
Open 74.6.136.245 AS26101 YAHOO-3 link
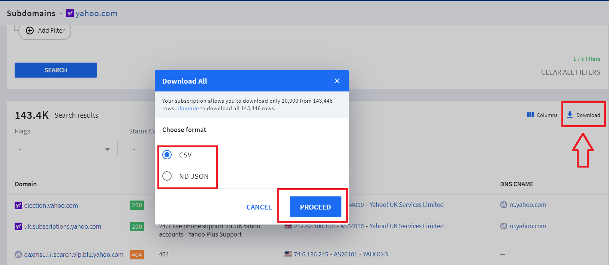click(341, 254)
